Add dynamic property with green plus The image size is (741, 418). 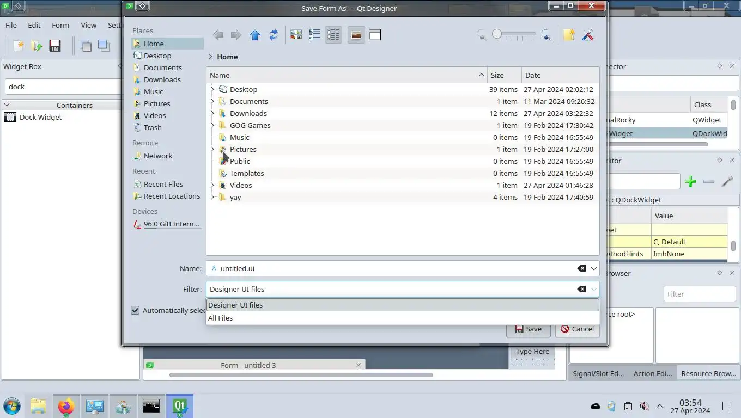tap(690, 182)
